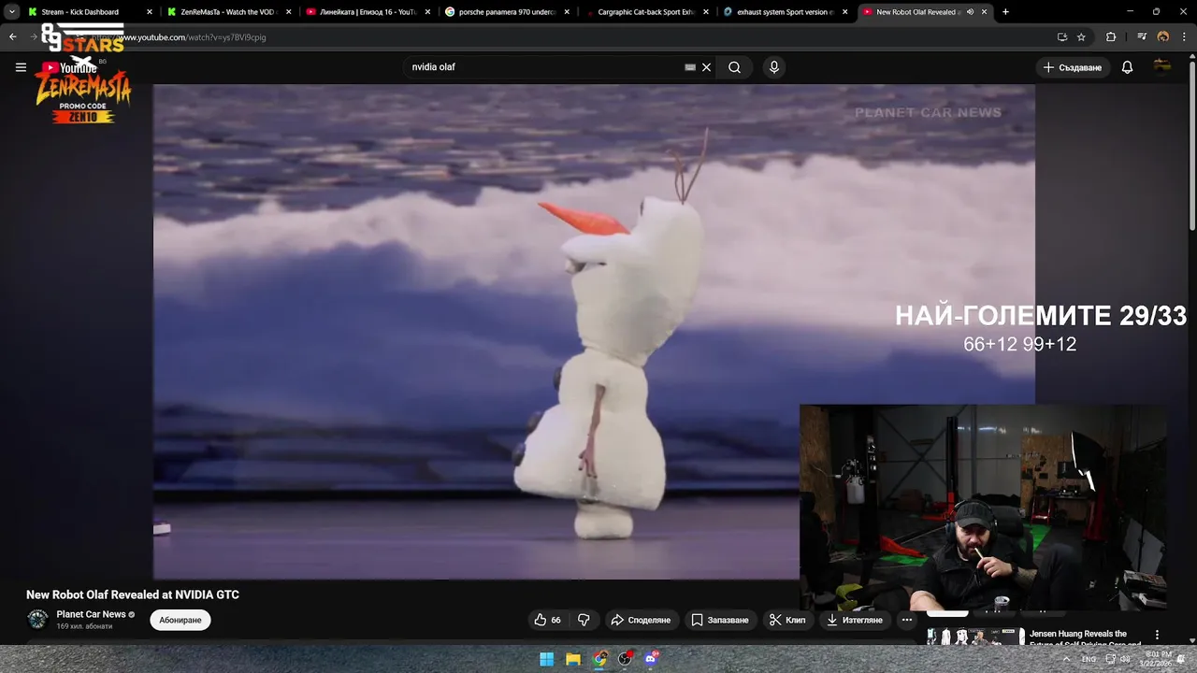Open volume control in system tray
1197x673 pixels.
click(1126, 659)
